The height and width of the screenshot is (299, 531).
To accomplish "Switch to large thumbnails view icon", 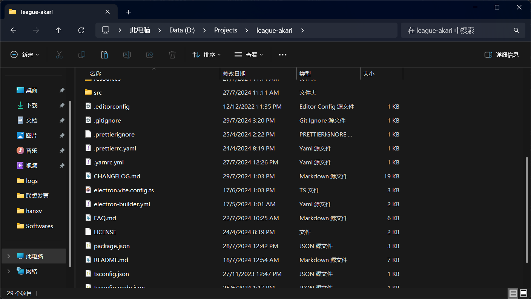I will [x=523, y=293].
